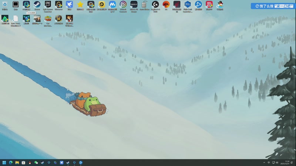This screenshot has height=166, width=296.
Task: Launch the PCL Plain Craft Launcher
Action: [188, 6]
